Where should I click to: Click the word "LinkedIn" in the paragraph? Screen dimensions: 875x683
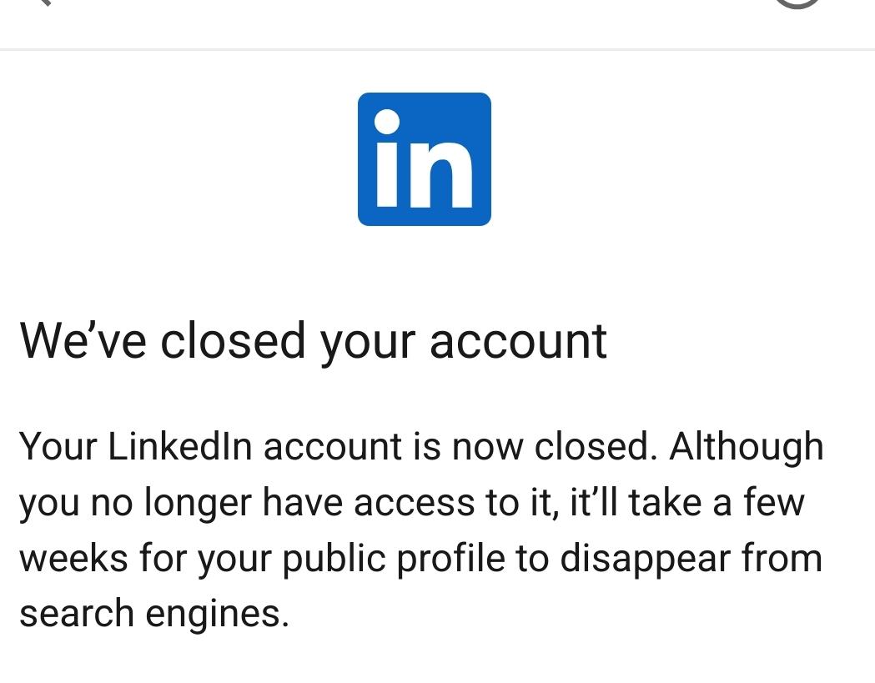click(179, 446)
